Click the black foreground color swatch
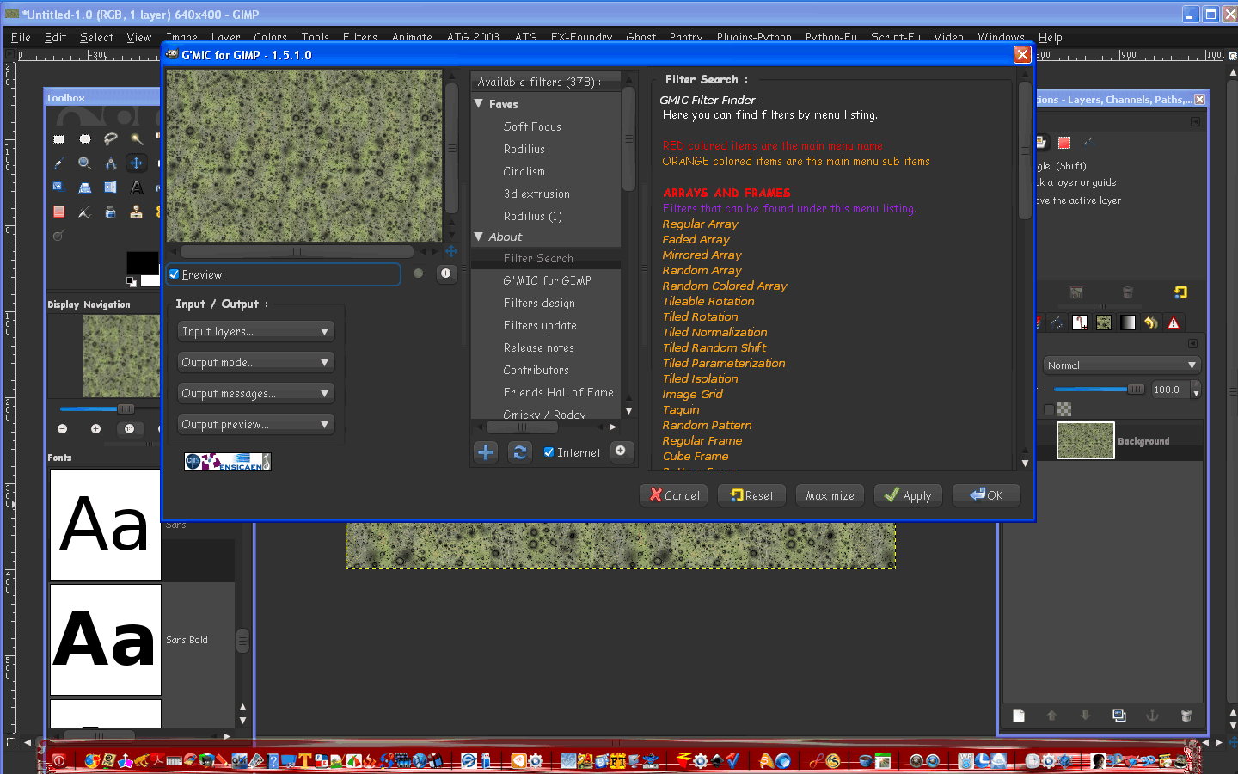Viewport: 1238px width, 774px height. click(x=141, y=262)
